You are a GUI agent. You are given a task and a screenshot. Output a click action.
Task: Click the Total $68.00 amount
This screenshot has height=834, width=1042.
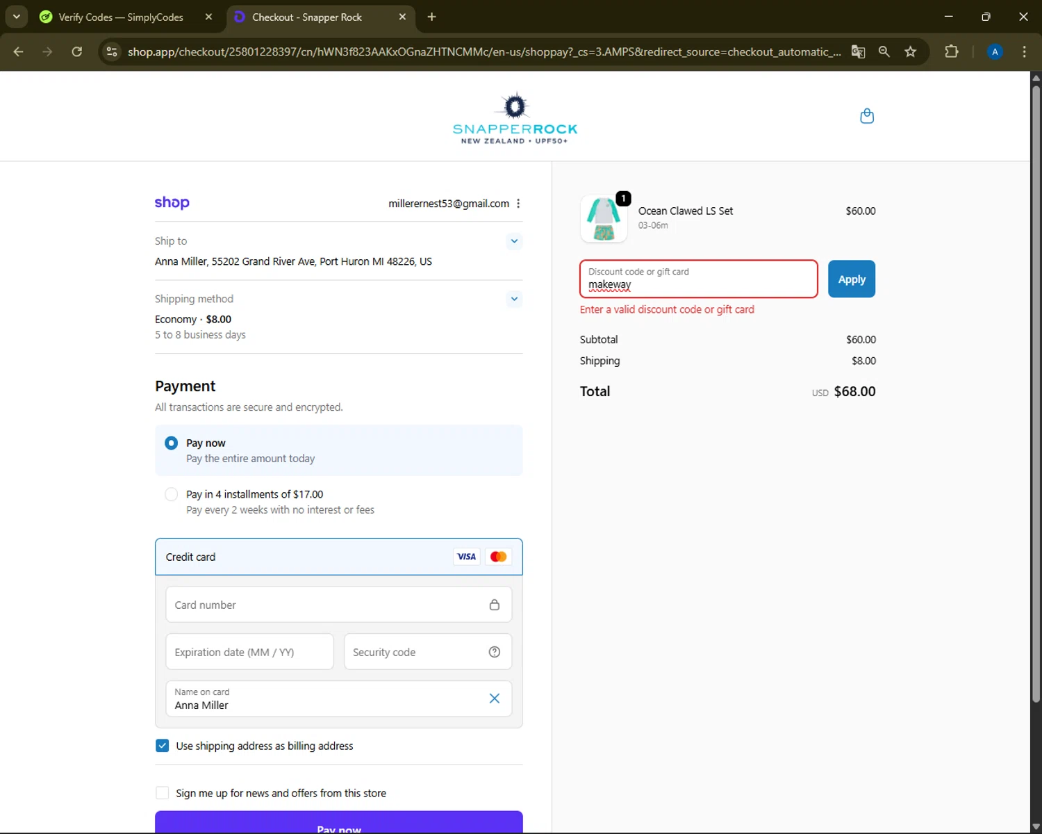coord(854,391)
